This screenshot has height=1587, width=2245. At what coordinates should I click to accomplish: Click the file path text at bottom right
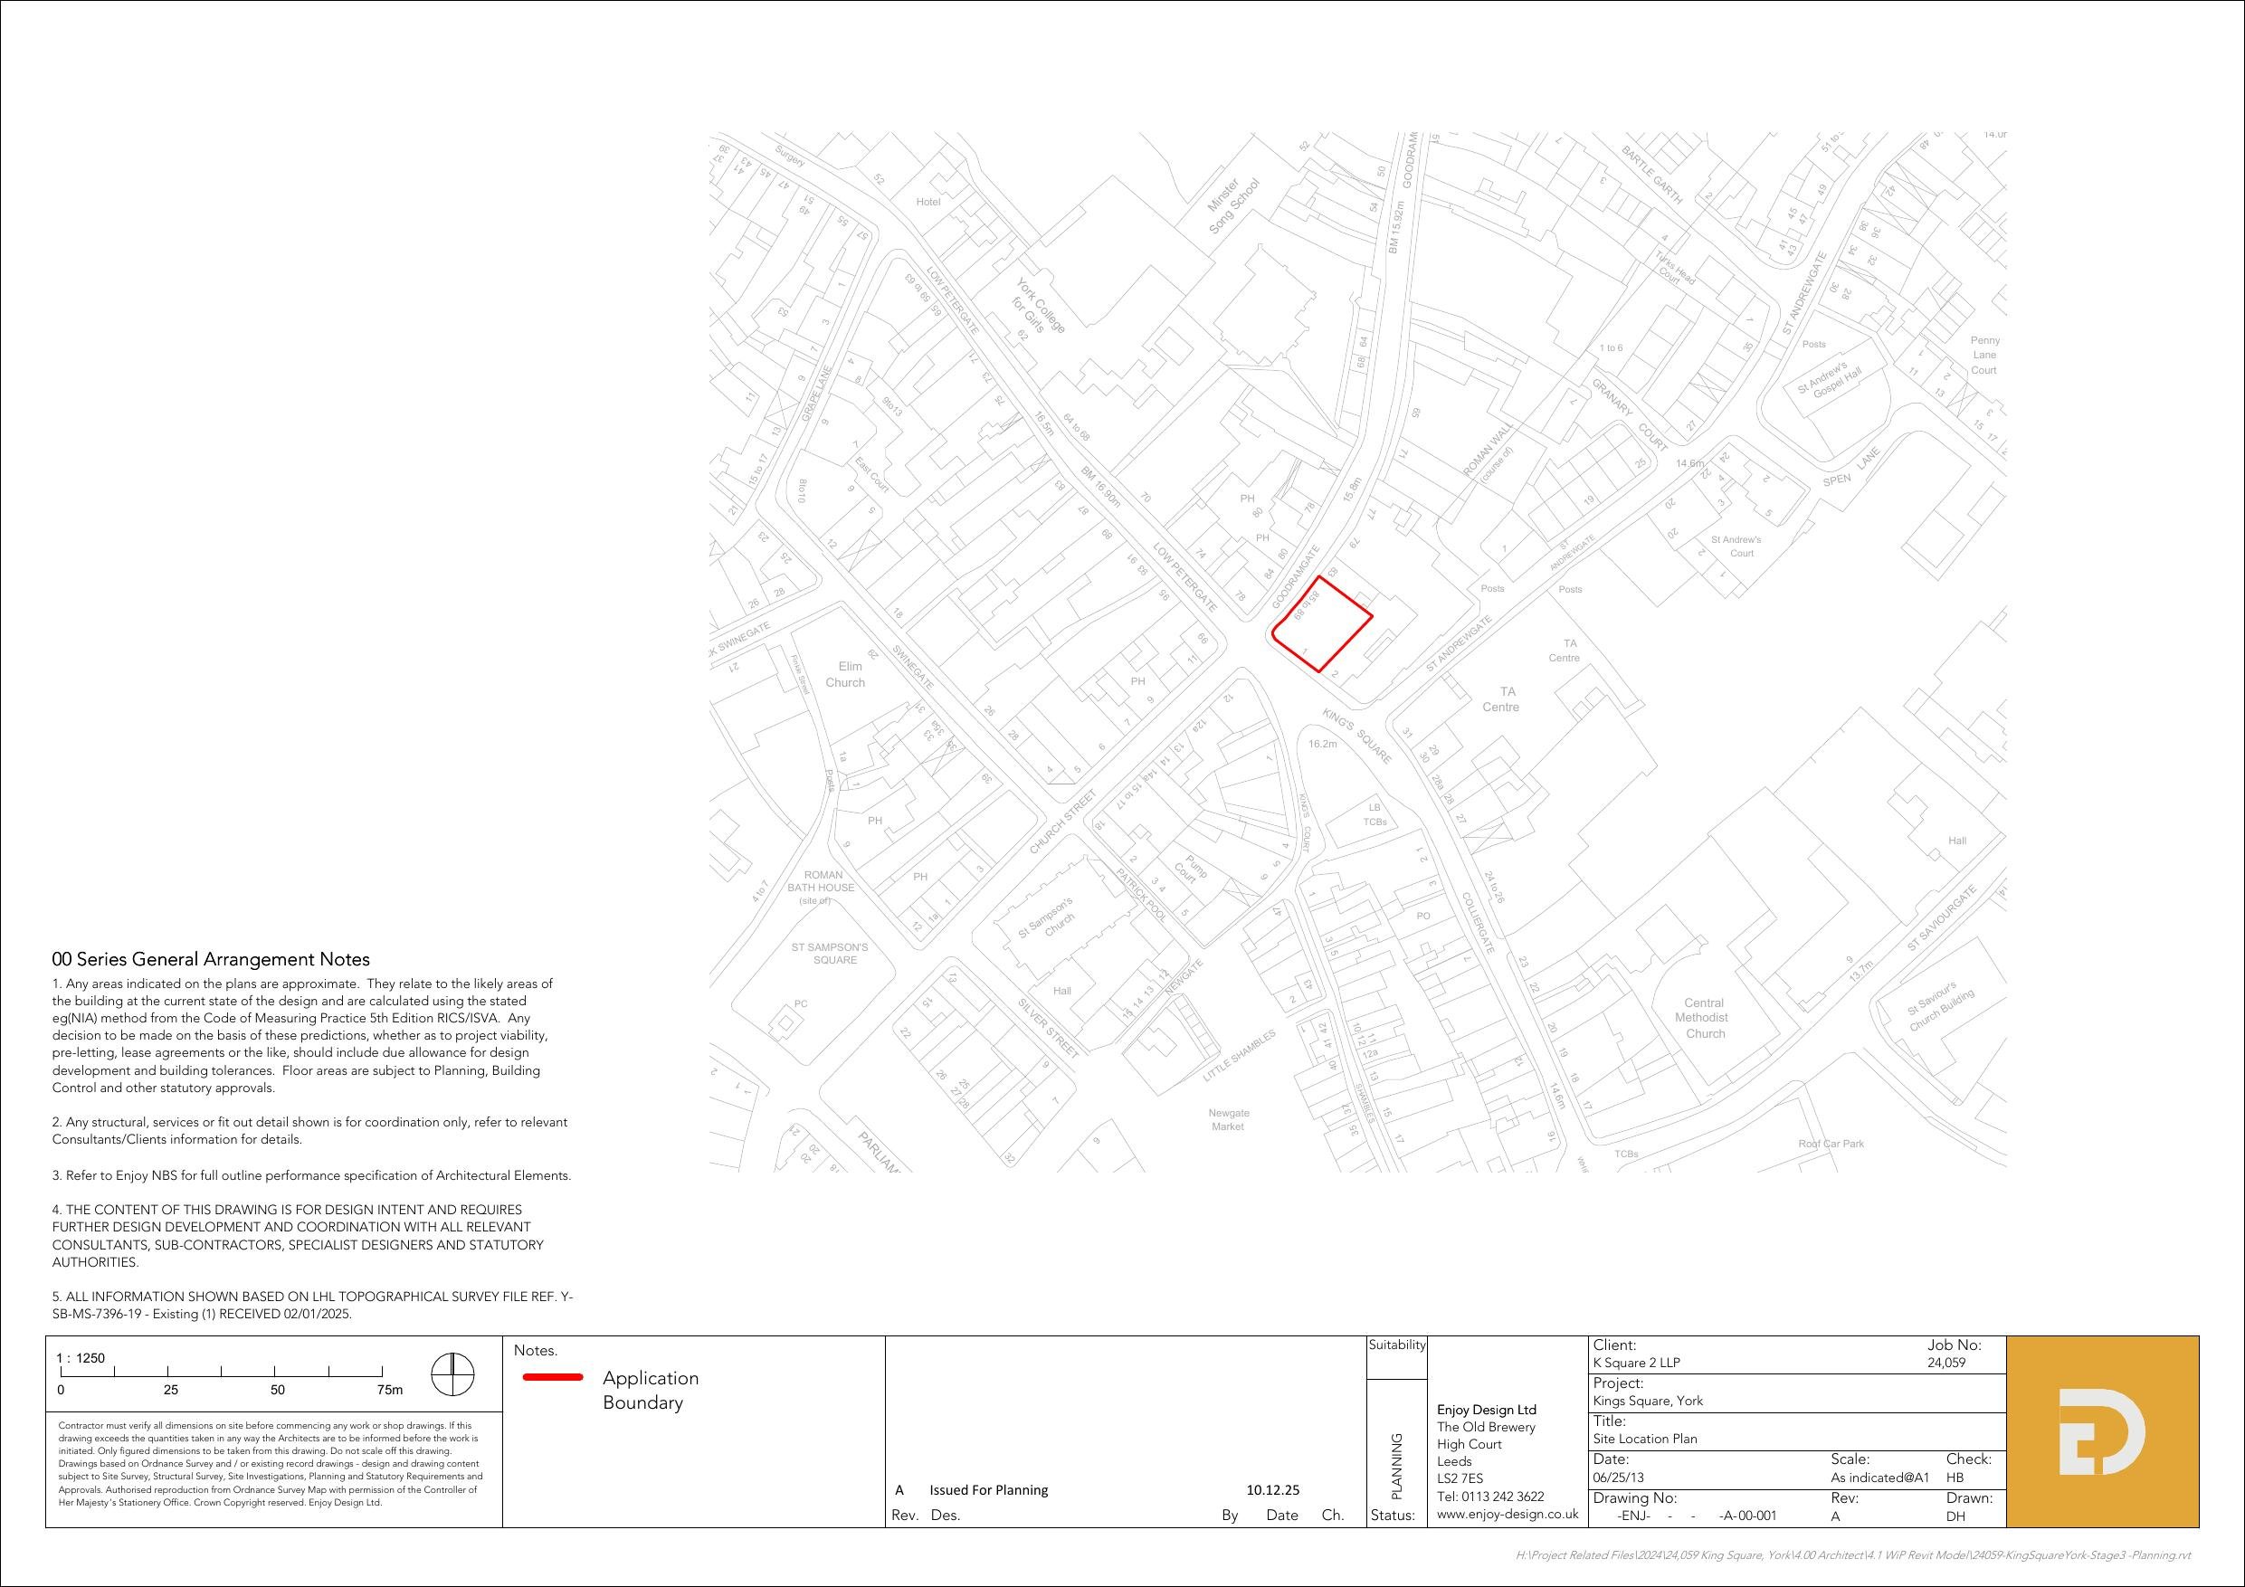point(1853,1555)
